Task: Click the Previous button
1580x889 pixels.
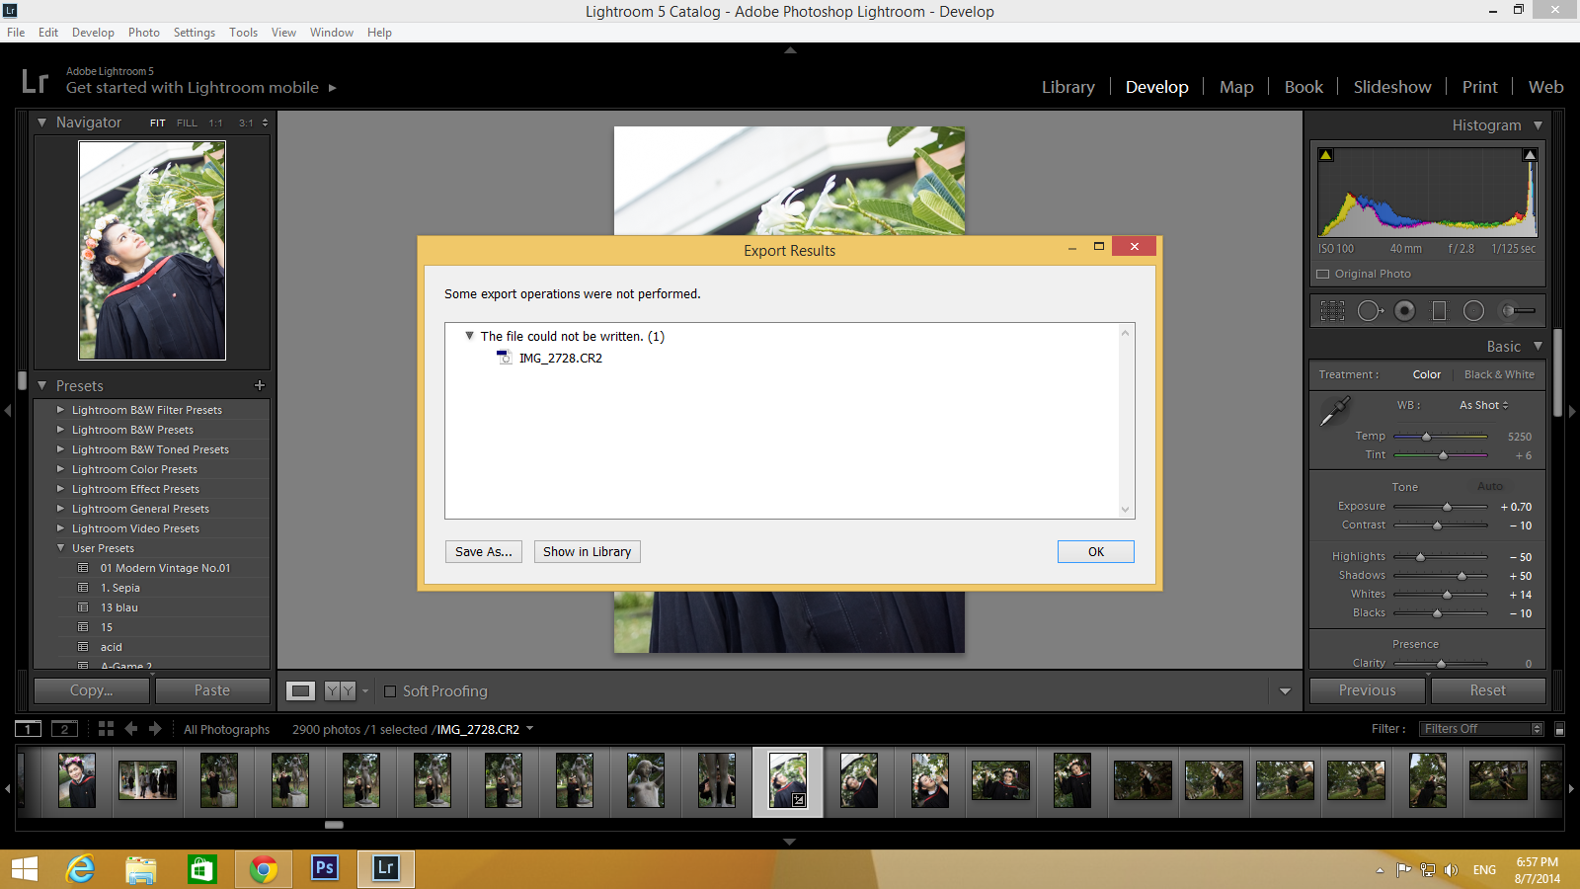Action: click(1368, 690)
